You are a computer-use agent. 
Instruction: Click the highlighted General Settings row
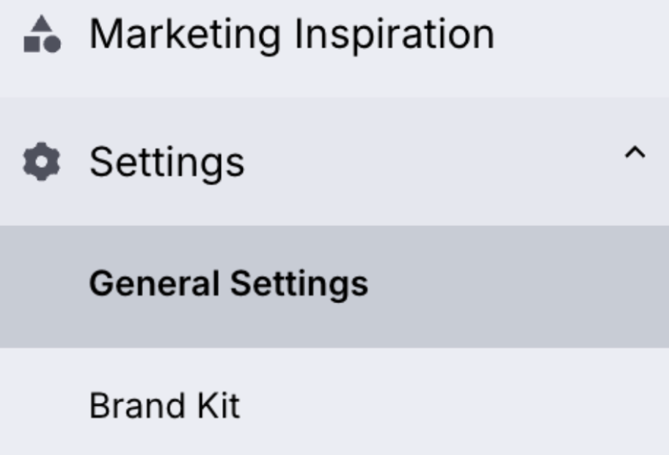(334, 286)
